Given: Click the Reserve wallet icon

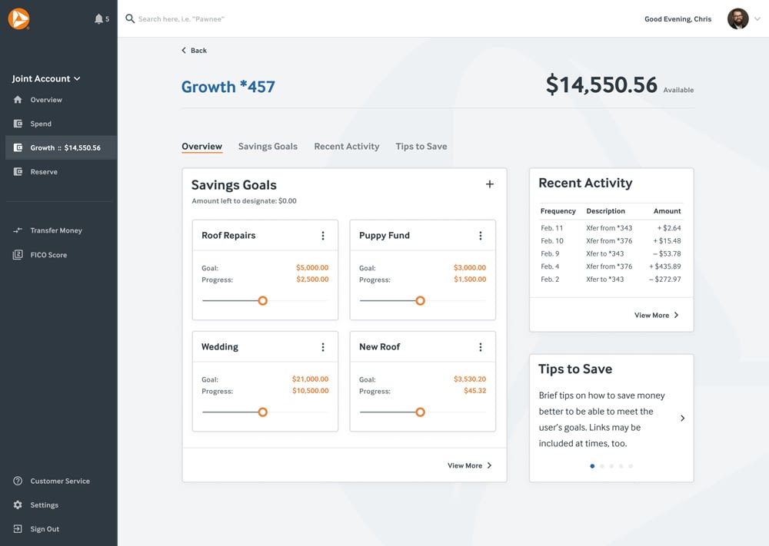Looking at the screenshot, I should (18, 171).
